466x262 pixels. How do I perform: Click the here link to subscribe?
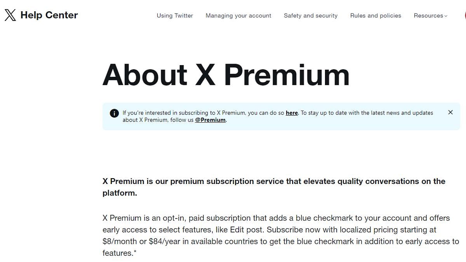pyautogui.click(x=292, y=113)
